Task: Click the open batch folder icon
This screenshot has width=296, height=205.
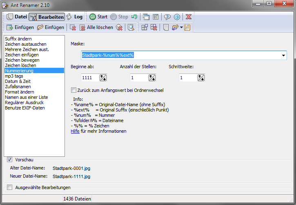Action: click(175, 27)
